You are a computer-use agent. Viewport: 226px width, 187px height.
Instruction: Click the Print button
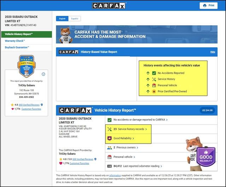click(x=208, y=6)
